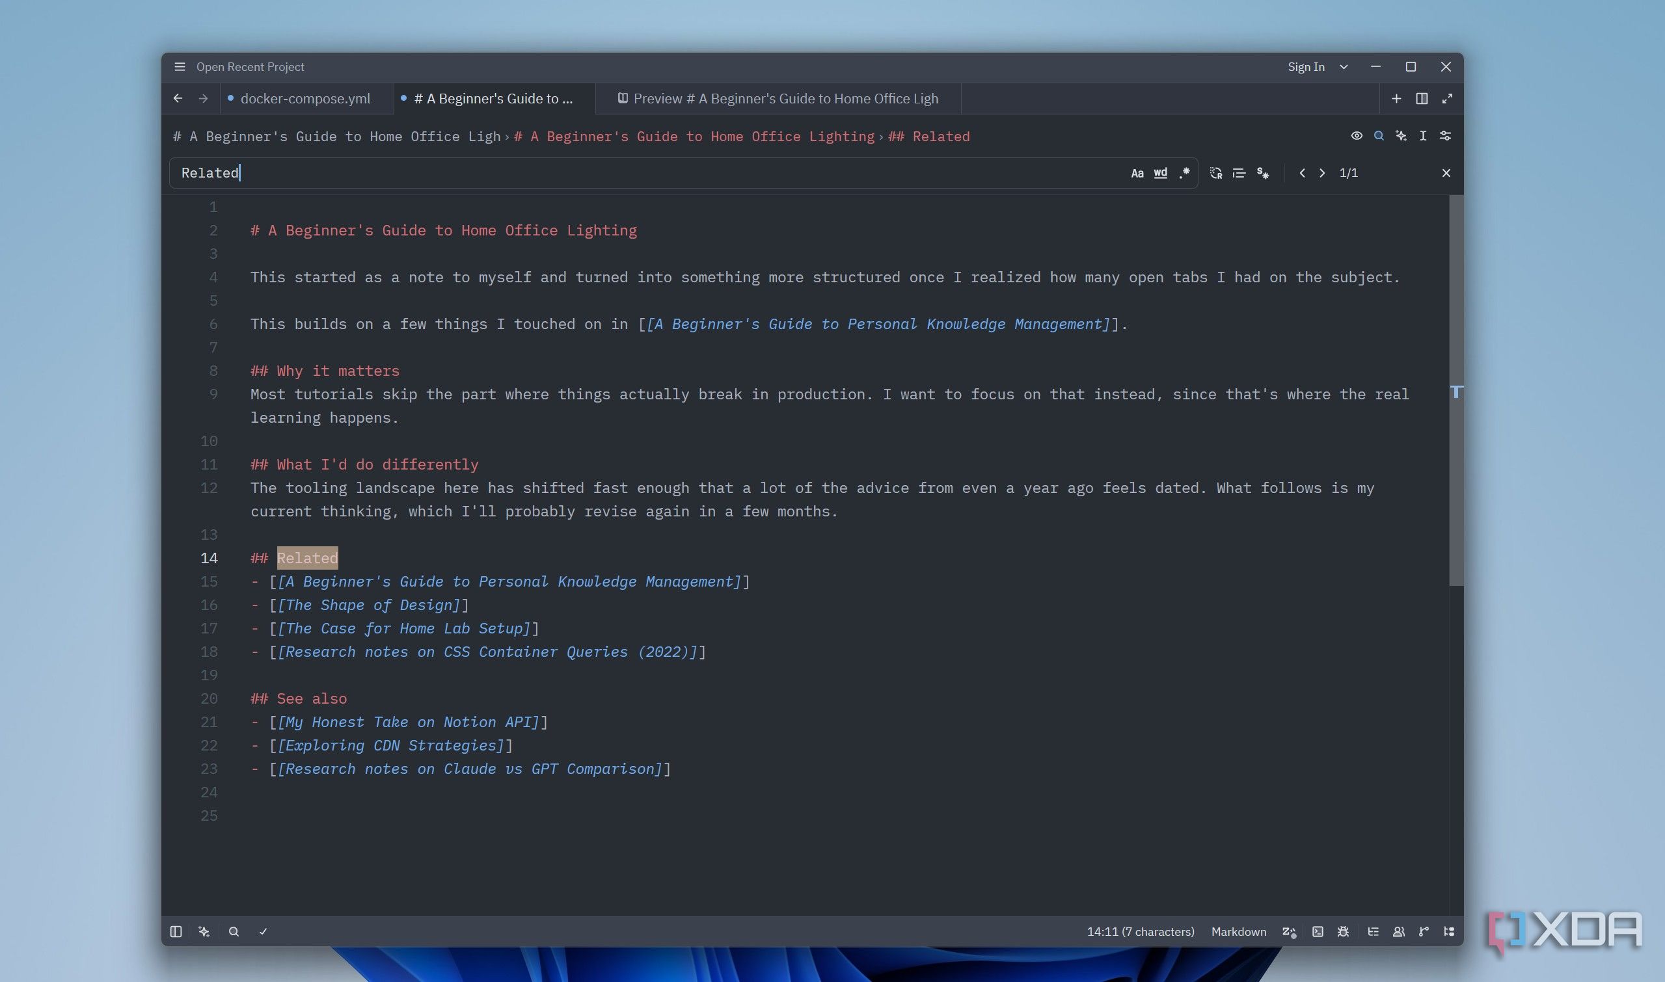Toggle Markdown preview eye icon

[x=1357, y=136]
